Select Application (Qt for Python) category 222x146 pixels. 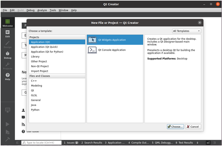click(57, 52)
